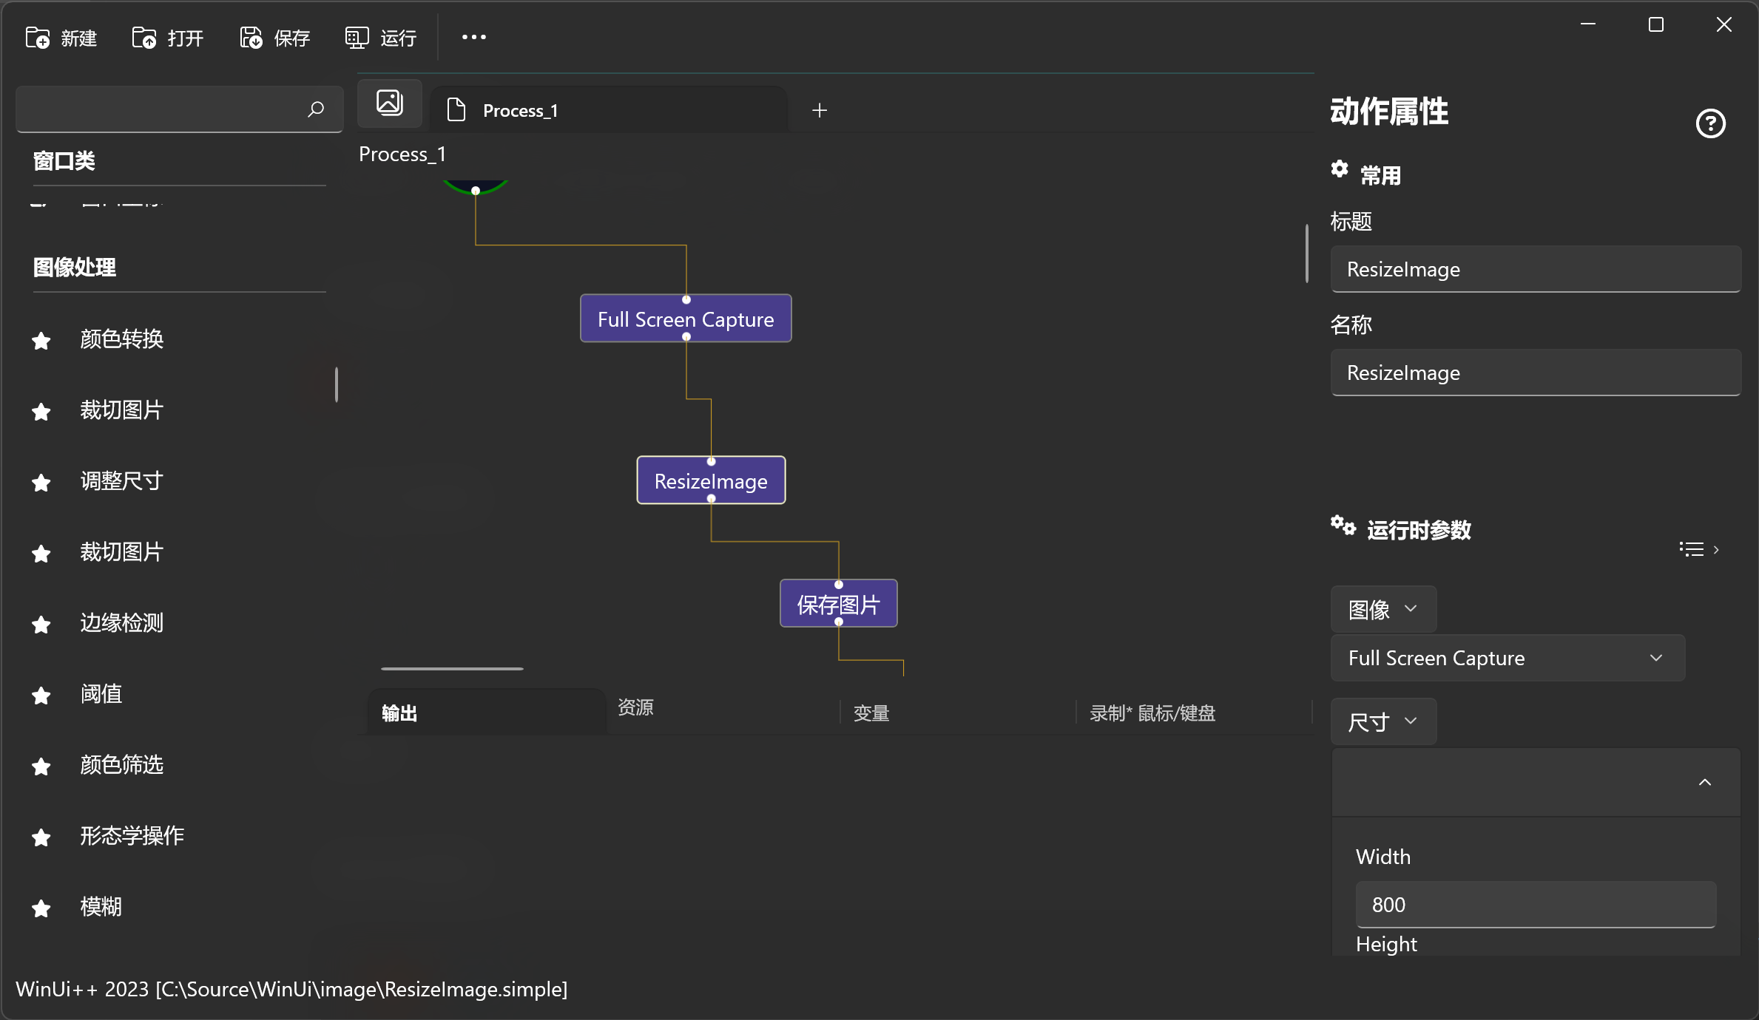1759x1020 pixels.
Task: Click the Save (保存) toolbar icon
Action: [251, 38]
